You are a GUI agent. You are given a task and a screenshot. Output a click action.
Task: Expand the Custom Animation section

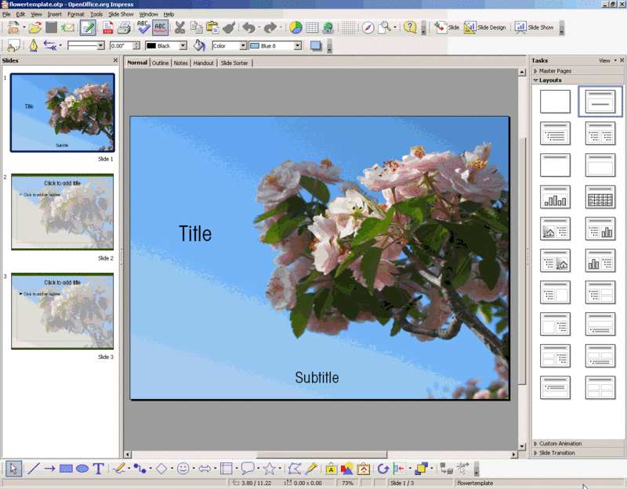[x=578, y=444]
